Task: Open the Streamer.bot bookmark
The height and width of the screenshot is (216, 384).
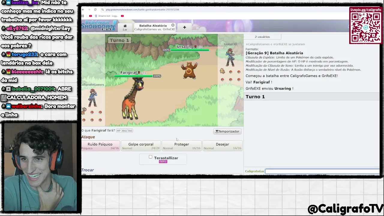Action: pyautogui.click(x=106, y=16)
